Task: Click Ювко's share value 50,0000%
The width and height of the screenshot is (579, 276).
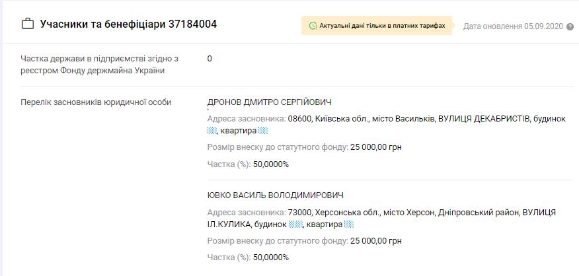Action: [x=270, y=257]
